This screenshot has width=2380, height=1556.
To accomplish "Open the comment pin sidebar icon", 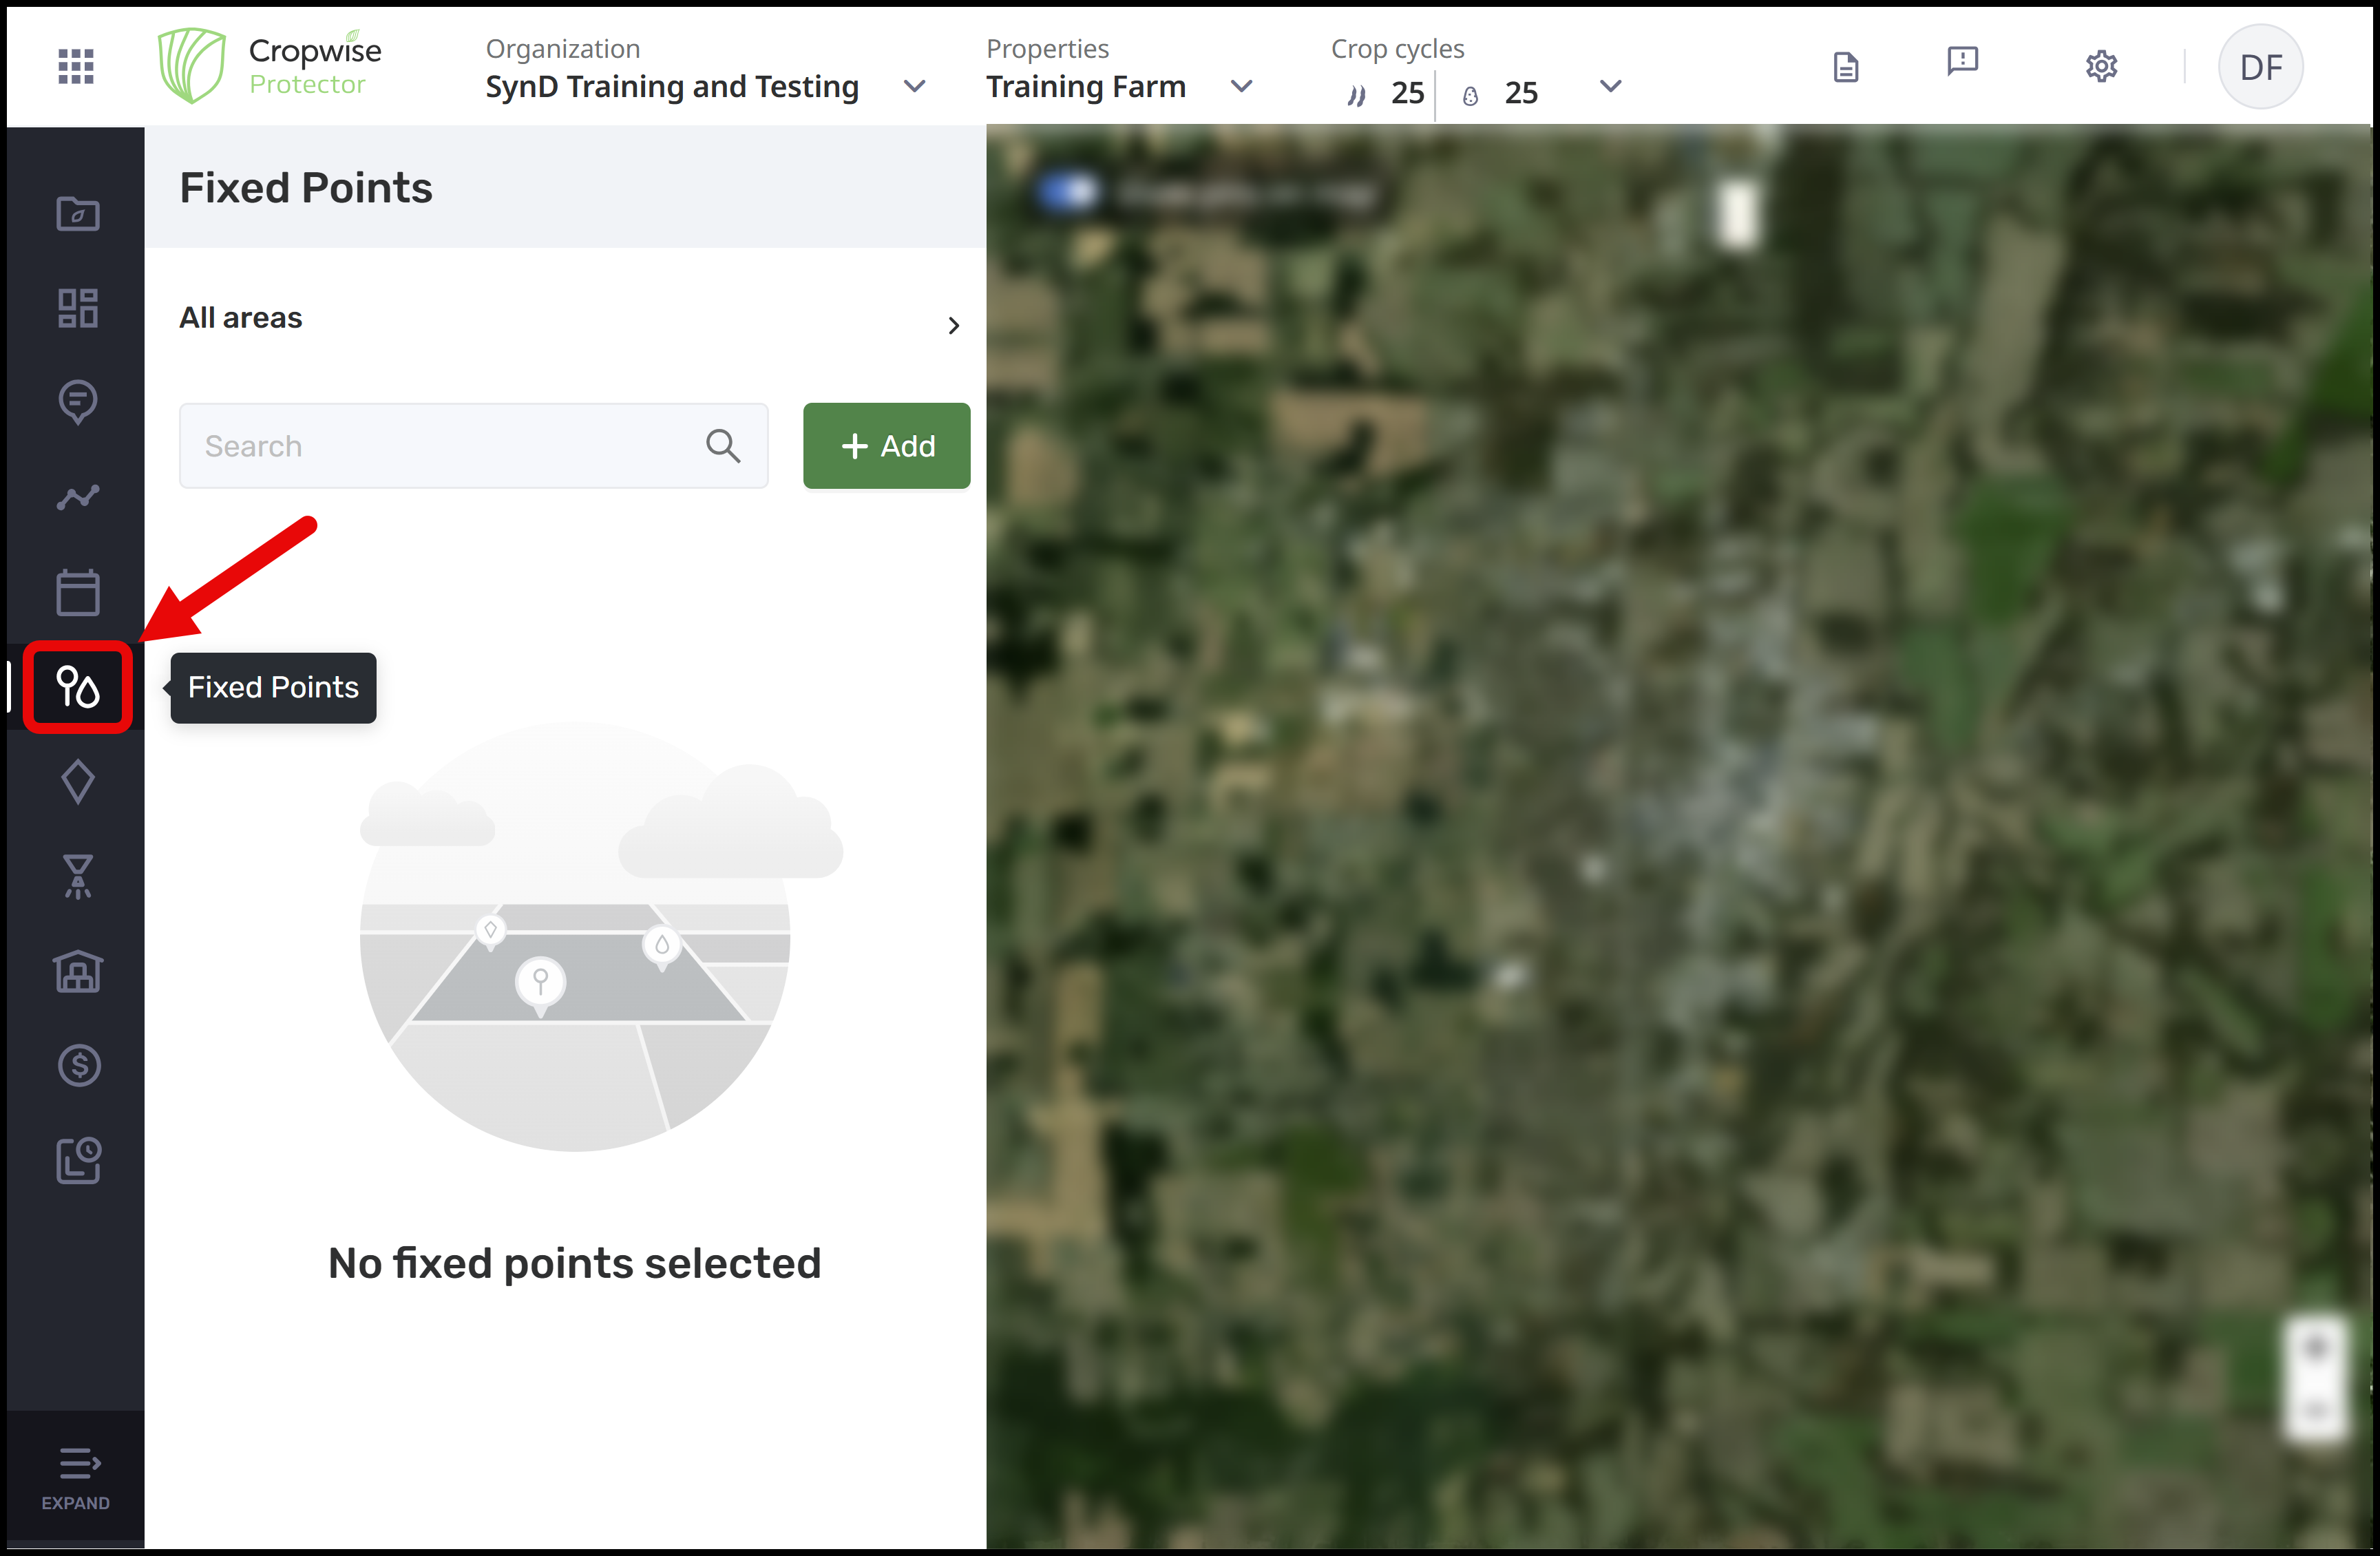I will pos(78,402).
